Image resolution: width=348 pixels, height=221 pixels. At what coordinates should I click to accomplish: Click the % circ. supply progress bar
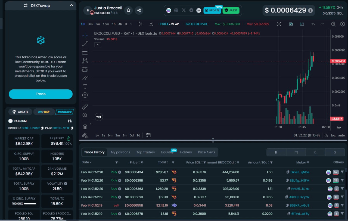[30, 204]
